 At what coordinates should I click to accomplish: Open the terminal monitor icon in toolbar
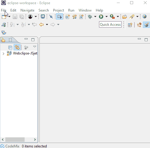[43, 17]
